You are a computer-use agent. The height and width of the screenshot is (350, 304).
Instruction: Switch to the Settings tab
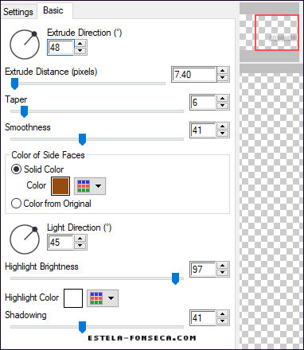[18, 12]
